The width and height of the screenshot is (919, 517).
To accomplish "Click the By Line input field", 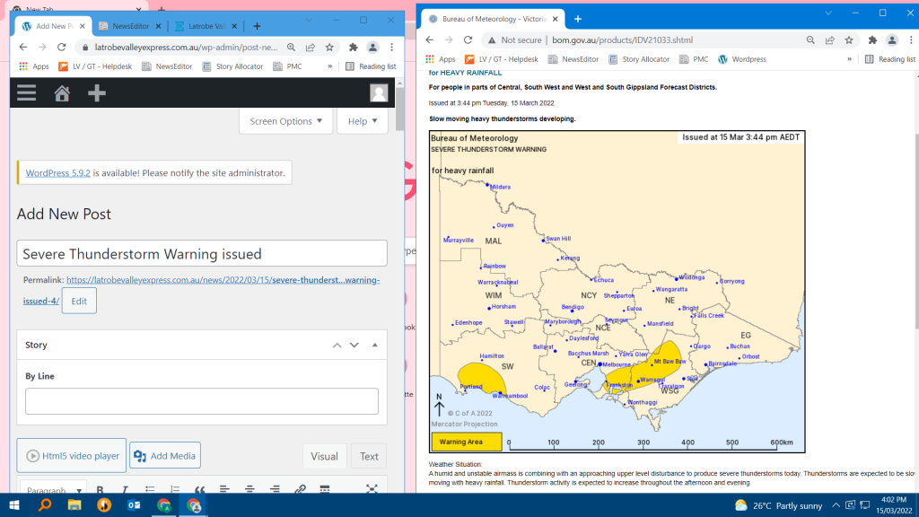I will [x=202, y=401].
